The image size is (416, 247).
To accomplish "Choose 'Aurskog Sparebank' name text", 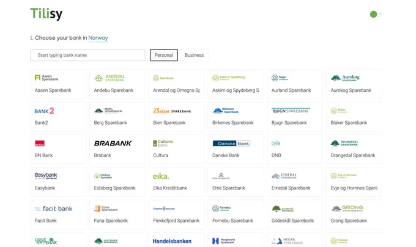I will coord(351,90).
